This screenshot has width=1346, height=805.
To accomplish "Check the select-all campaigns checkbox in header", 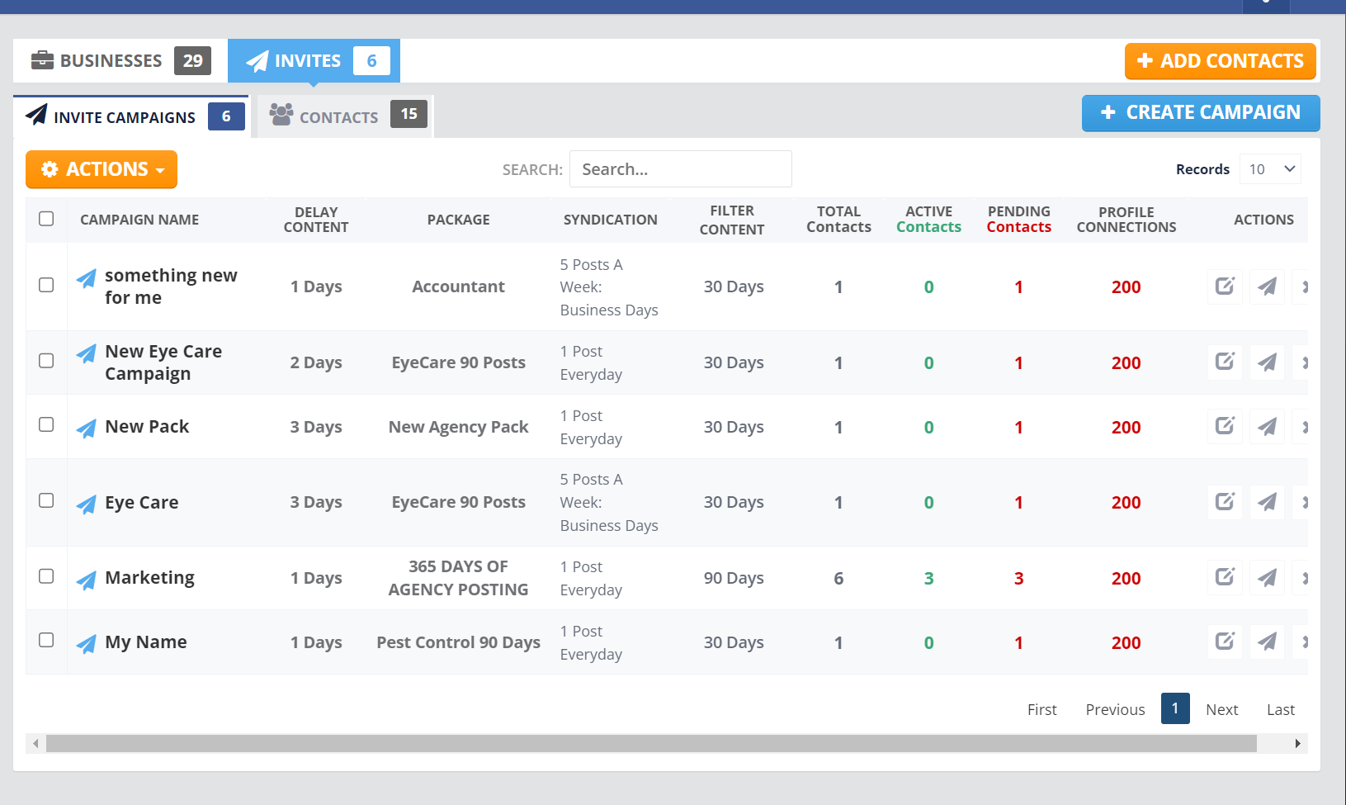I will 46,219.
